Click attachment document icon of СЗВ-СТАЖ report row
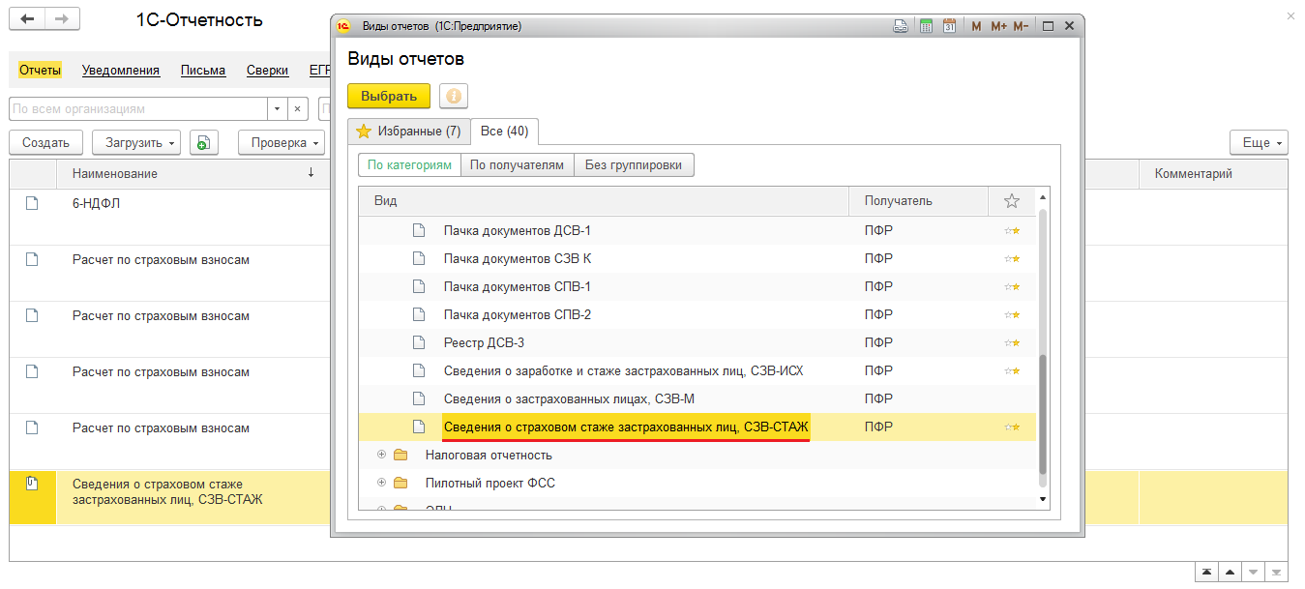 pos(32,484)
